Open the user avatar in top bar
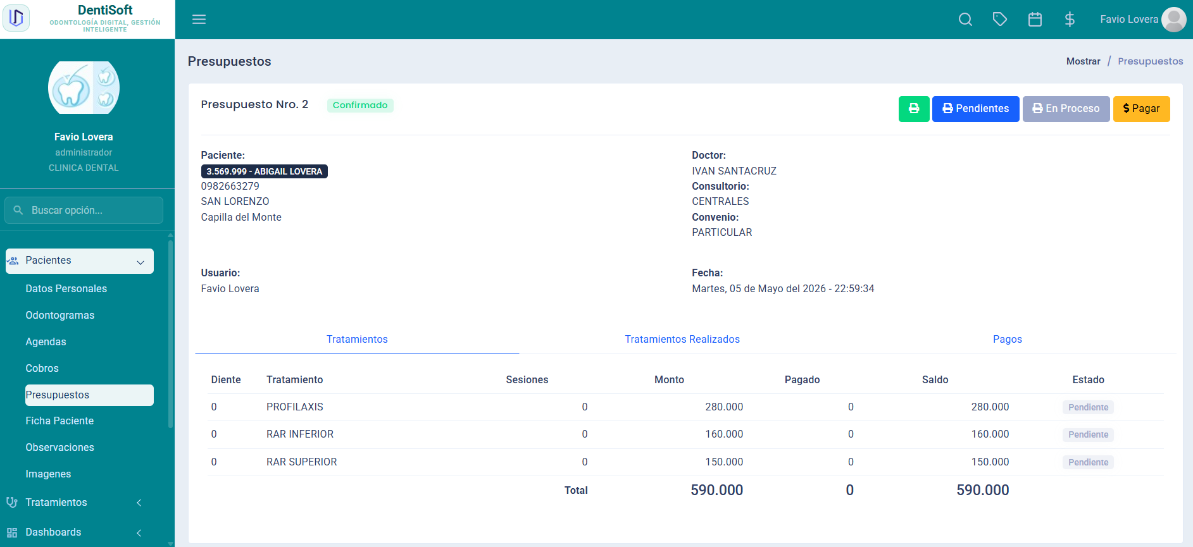The width and height of the screenshot is (1193, 547). [x=1174, y=20]
